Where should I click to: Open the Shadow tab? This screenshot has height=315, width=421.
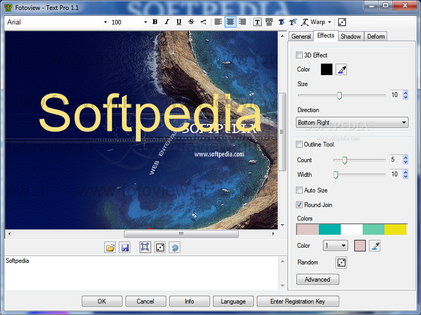click(x=351, y=37)
